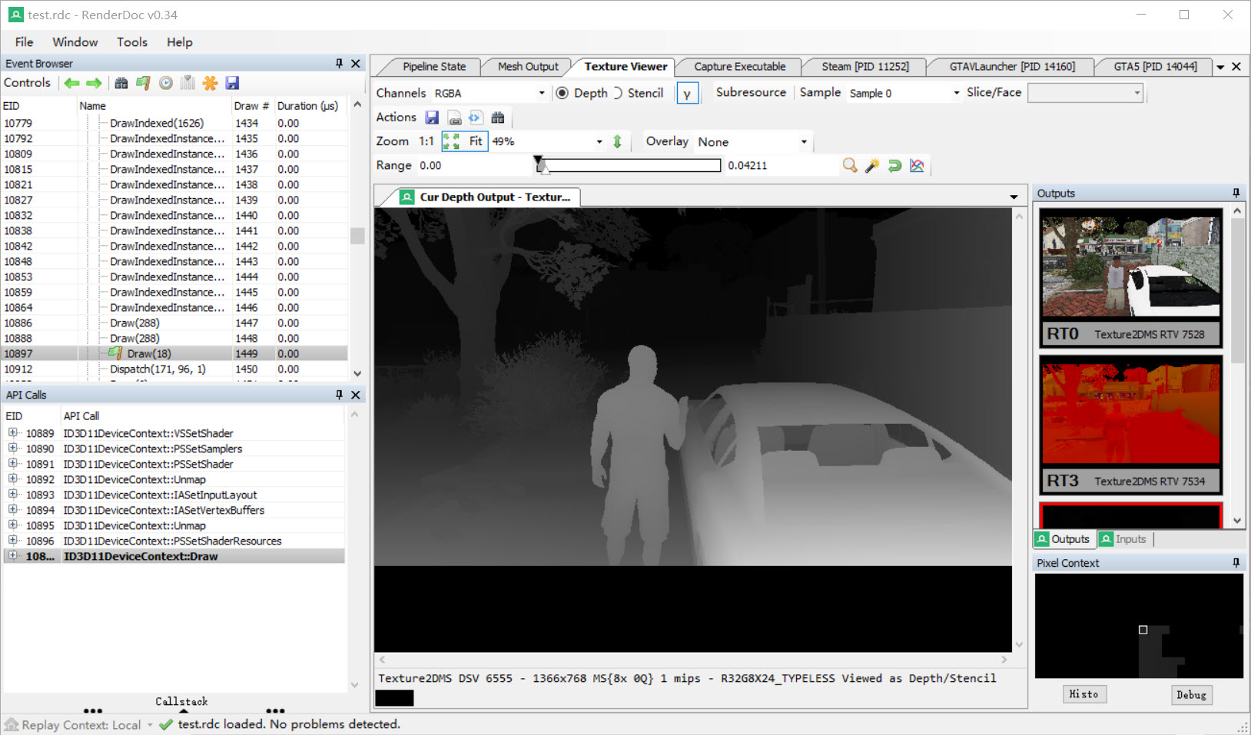Click the select columns icon in Event Browser

(187, 83)
